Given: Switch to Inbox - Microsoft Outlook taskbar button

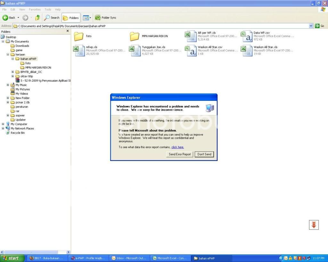Looking at the screenshot, I should click(x=130, y=258).
